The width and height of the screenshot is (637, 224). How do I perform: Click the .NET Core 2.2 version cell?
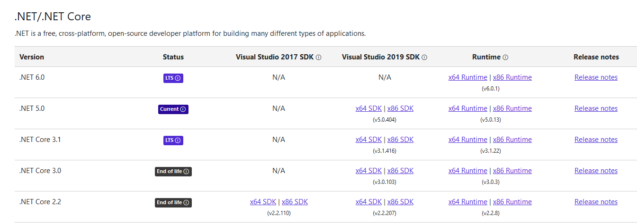click(40, 202)
